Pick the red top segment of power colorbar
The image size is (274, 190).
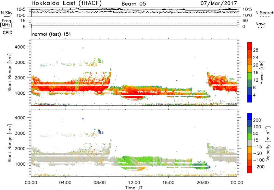[250, 46]
